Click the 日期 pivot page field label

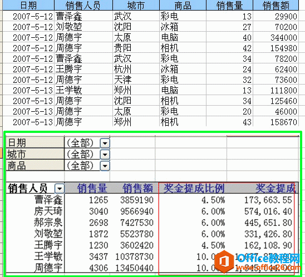coord(35,143)
